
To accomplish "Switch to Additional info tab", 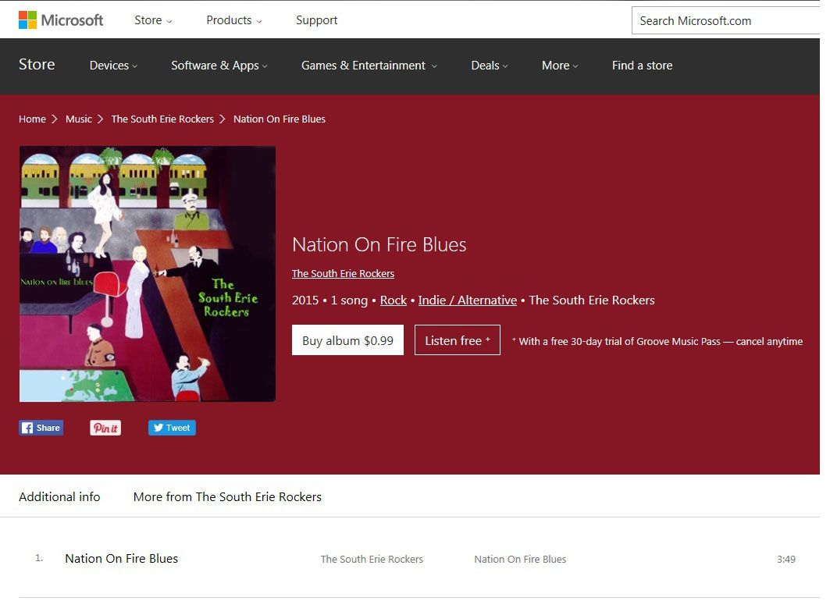I will coord(59,497).
